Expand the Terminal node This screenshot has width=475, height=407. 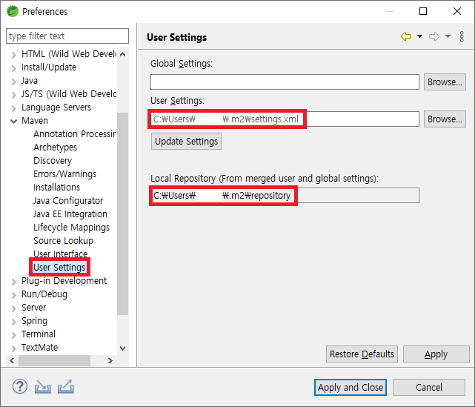[x=13, y=335]
